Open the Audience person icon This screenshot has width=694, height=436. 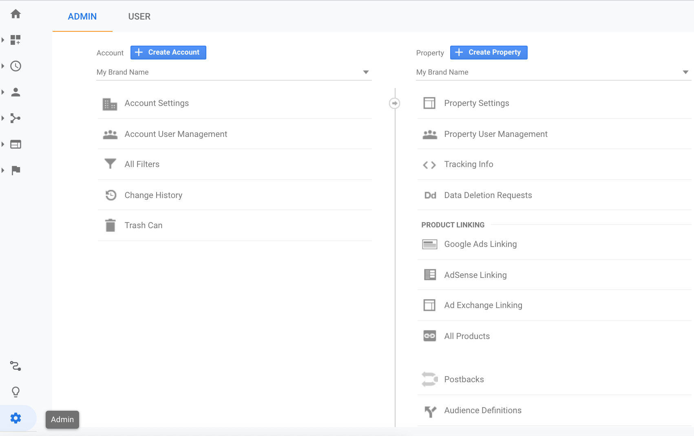[x=15, y=92]
